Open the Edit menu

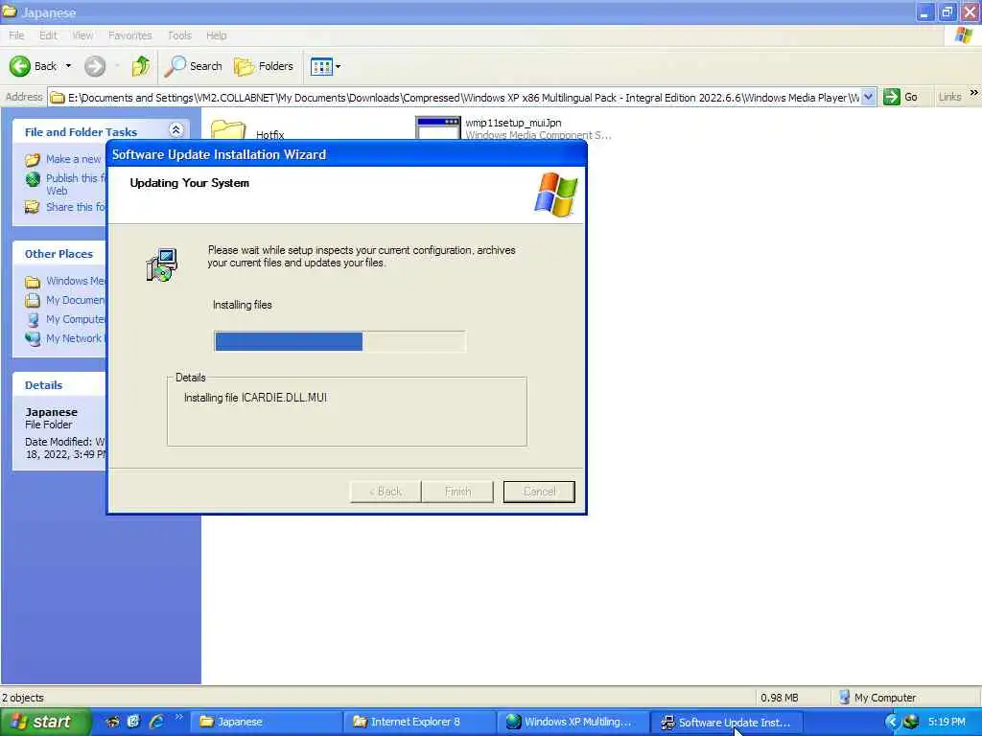pyautogui.click(x=48, y=35)
